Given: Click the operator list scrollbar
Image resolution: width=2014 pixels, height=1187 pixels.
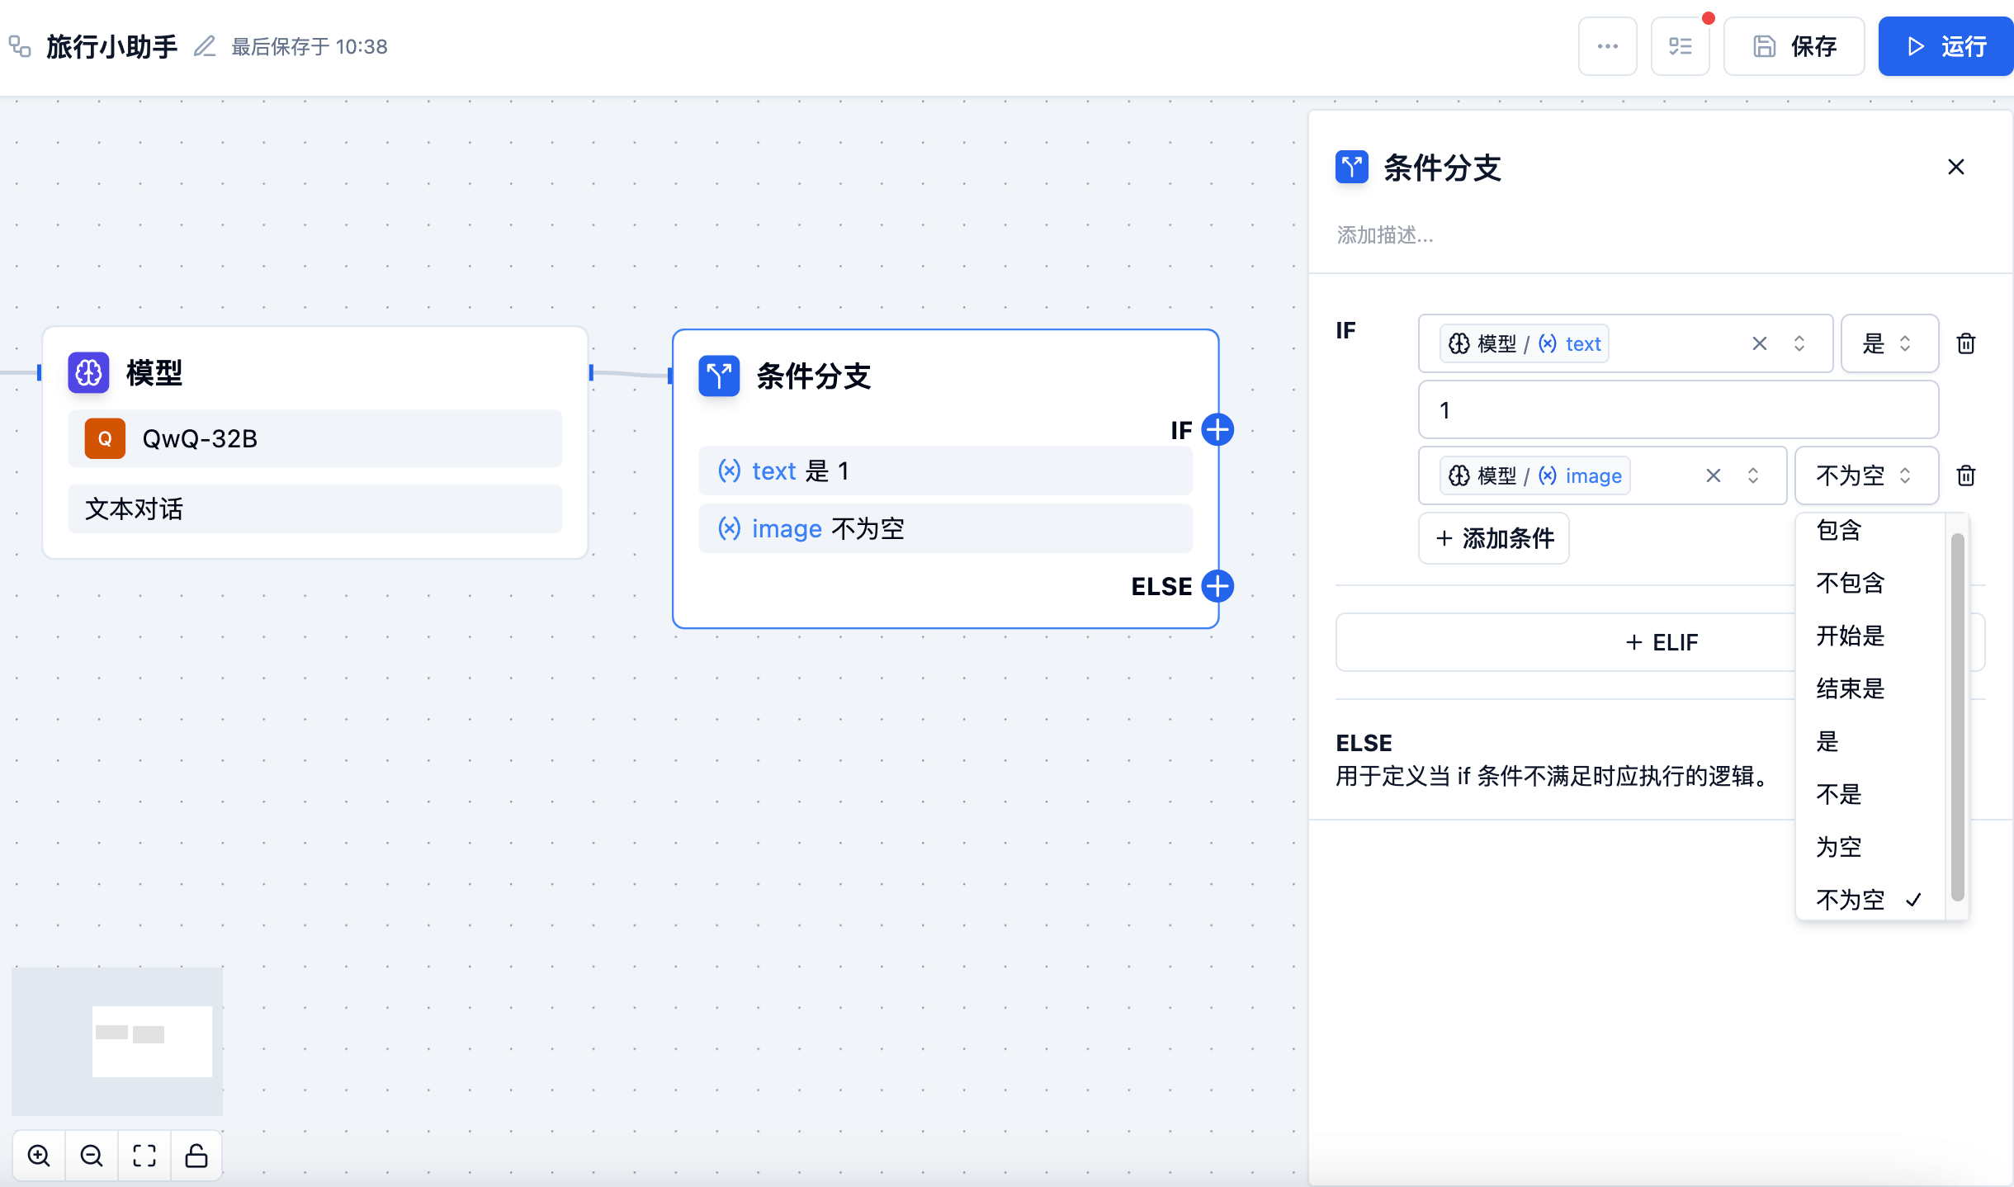Looking at the screenshot, I should coord(1957,716).
